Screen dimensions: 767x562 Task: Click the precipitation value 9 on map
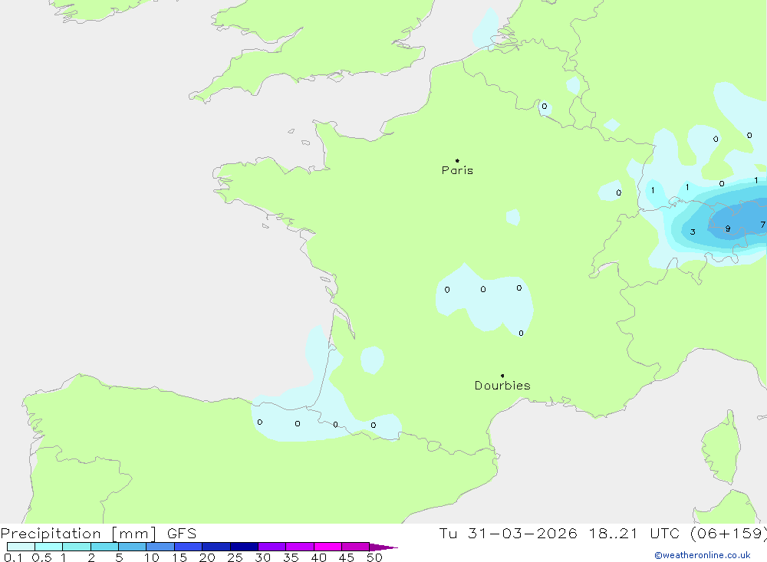tap(728, 228)
